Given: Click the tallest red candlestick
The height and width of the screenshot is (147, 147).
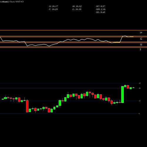Looking at the screenshot, I should tap(27, 106).
